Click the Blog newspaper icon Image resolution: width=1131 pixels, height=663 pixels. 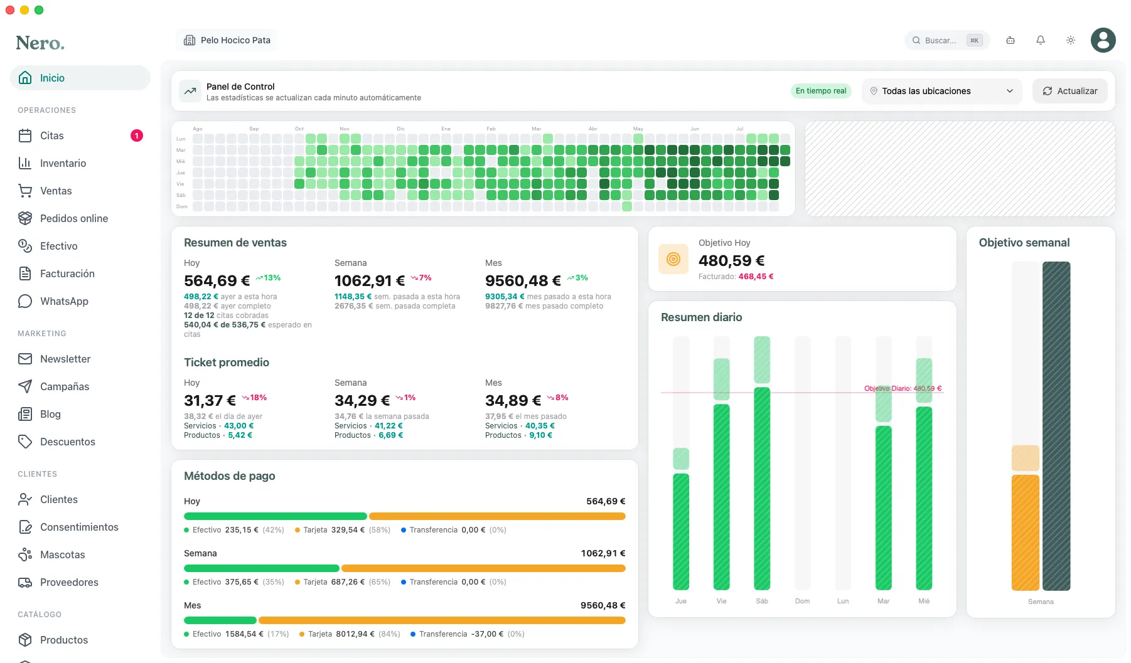(x=25, y=414)
